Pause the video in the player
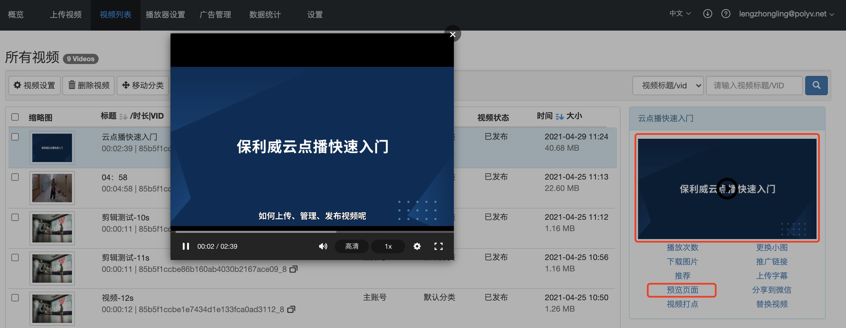This screenshot has height=328, width=846. [x=186, y=246]
